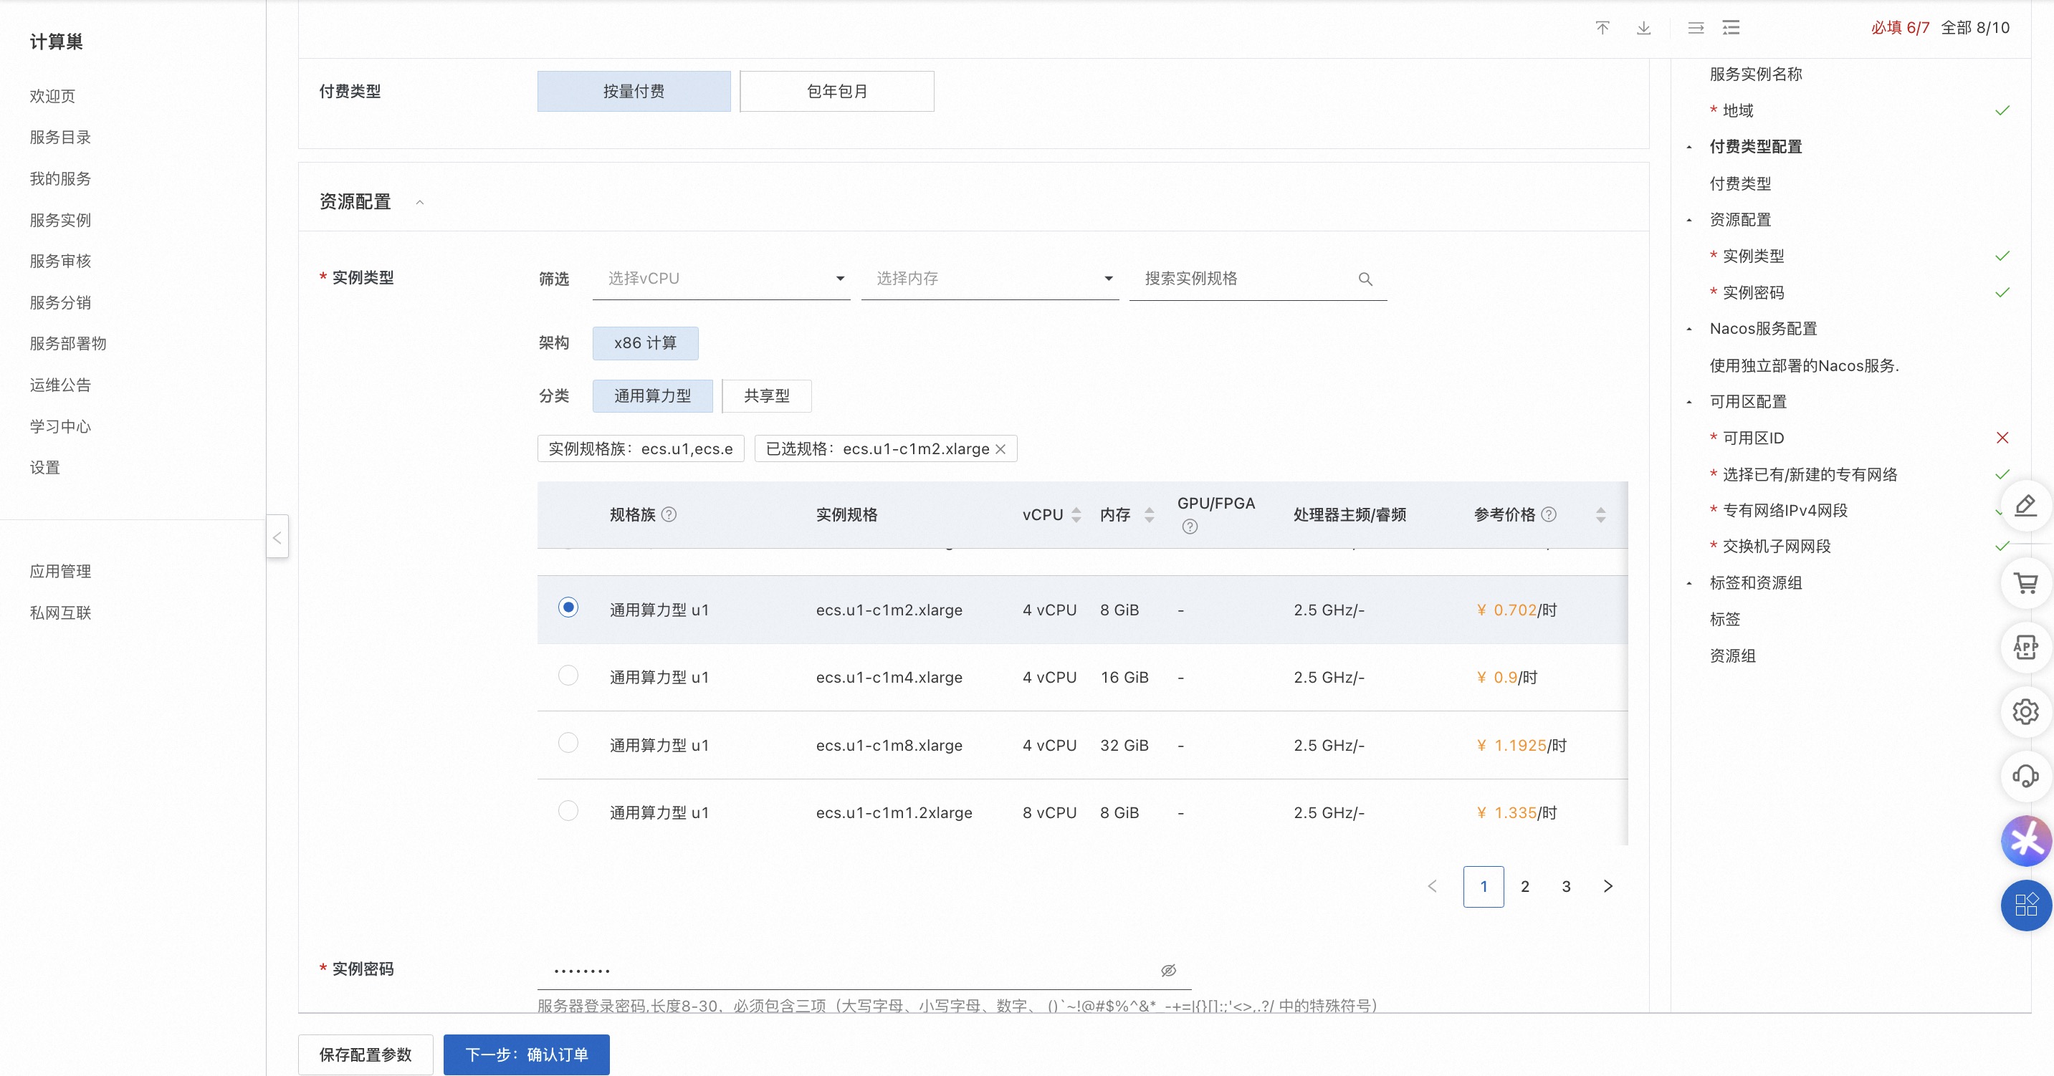
Task: Click the scroll-to-top arrow icon
Action: coord(1602,28)
